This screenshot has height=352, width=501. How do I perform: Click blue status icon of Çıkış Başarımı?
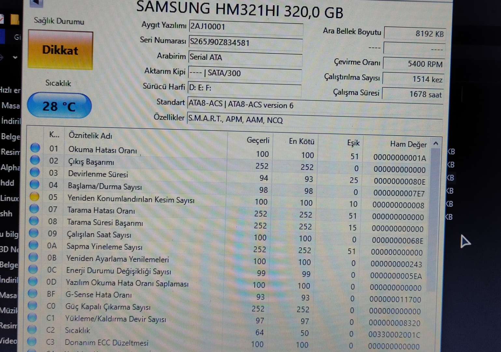click(35, 160)
